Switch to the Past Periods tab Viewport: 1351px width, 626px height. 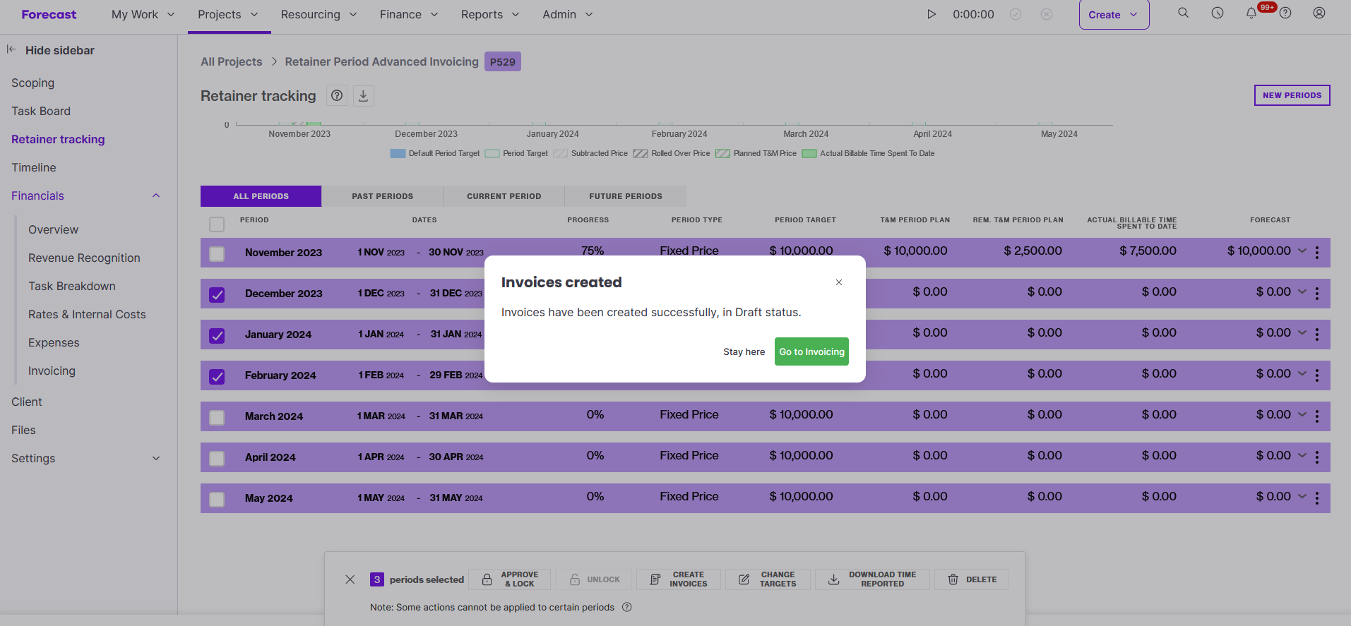point(383,196)
